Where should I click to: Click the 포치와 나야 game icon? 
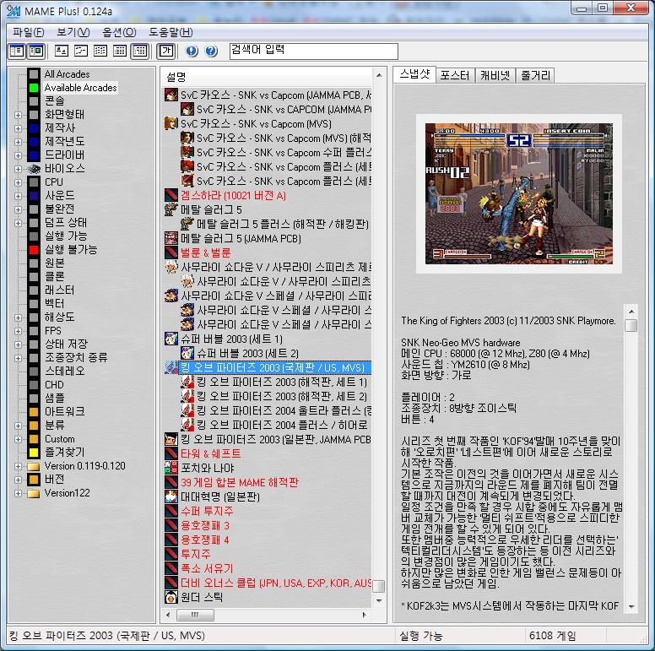pyautogui.click(x=171, y=468)
